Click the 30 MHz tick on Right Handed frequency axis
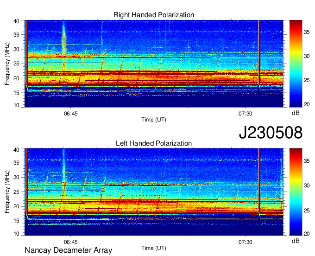The width and height of the screenshot is (315, 256). pos(16,49)
